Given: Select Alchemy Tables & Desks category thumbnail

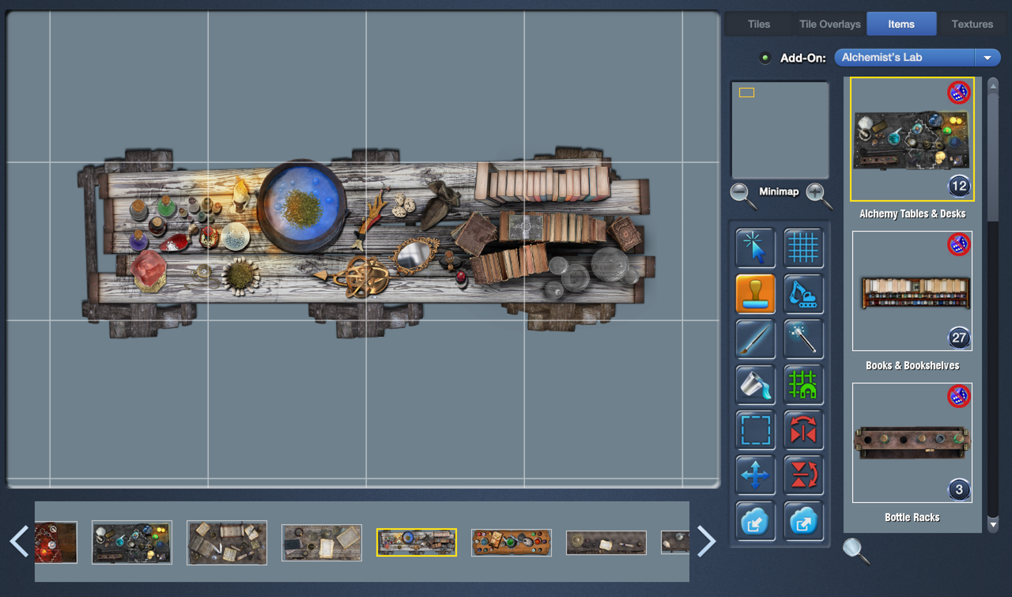Looking at the screenshot, I should (x=912, y=139).
